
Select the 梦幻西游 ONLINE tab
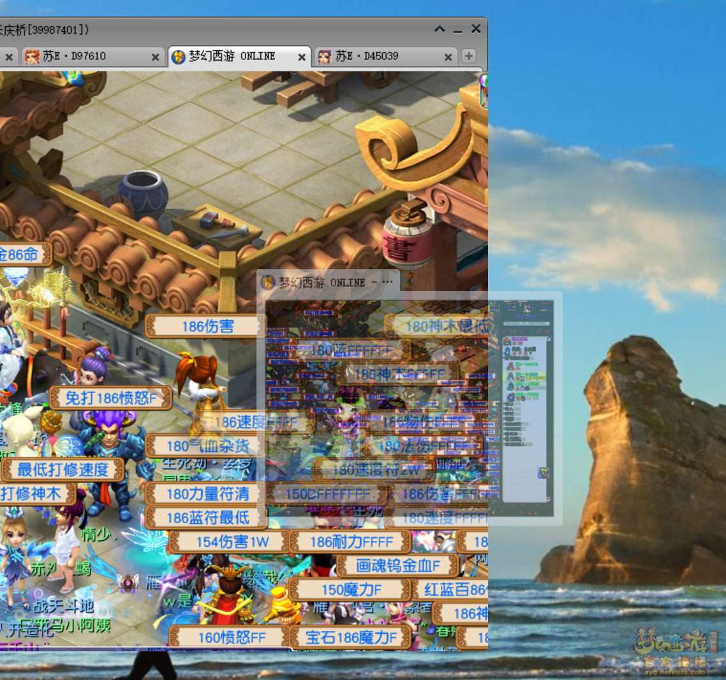239,57
